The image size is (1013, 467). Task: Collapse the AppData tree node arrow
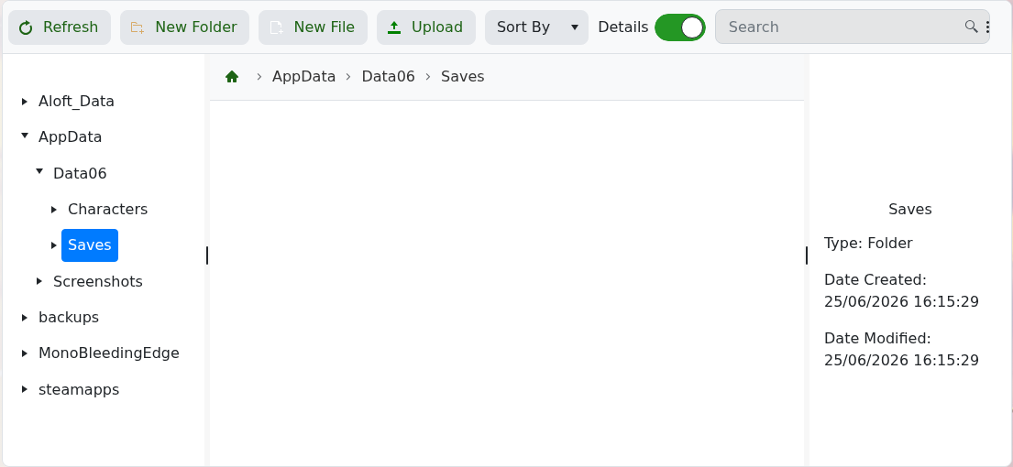click(x=25, y=136)
